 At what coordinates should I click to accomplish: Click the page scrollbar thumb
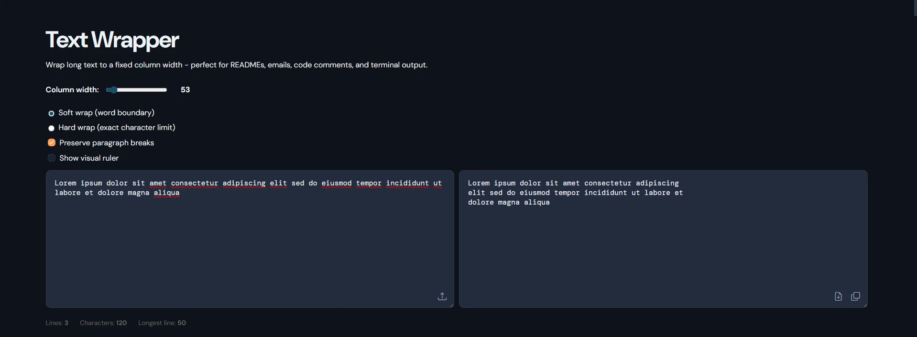click(x=915, y=8)
